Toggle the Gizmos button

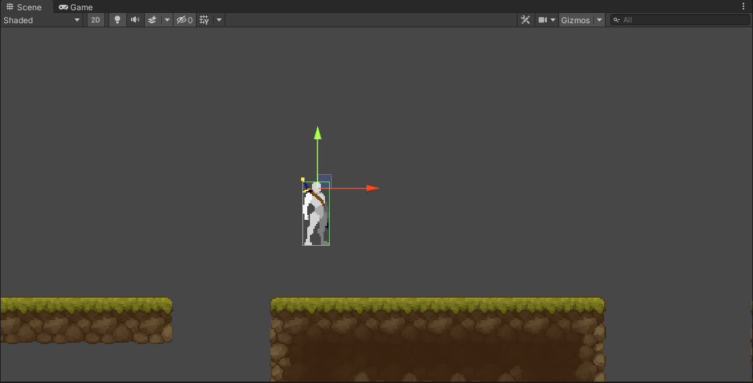[x=576, y=20]
